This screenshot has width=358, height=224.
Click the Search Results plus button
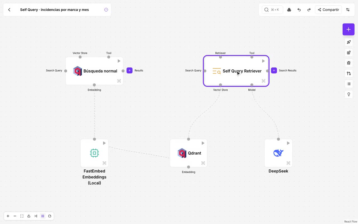pos(274,71)
